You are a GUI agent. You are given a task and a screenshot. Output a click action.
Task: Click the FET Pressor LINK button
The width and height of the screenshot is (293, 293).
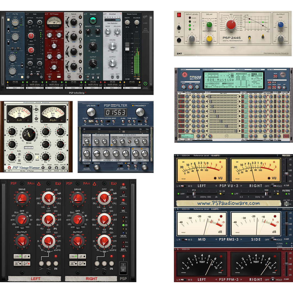59,77
